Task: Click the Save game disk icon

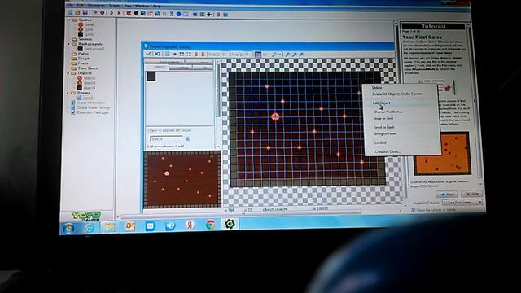Action: pyautogui.click(x=85, y=13)
